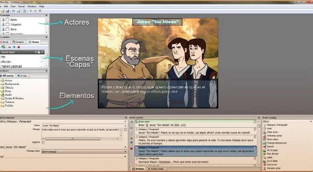Select the FIN scene layer
This screenshot has width=313, height=172.
tap(22, 57)
